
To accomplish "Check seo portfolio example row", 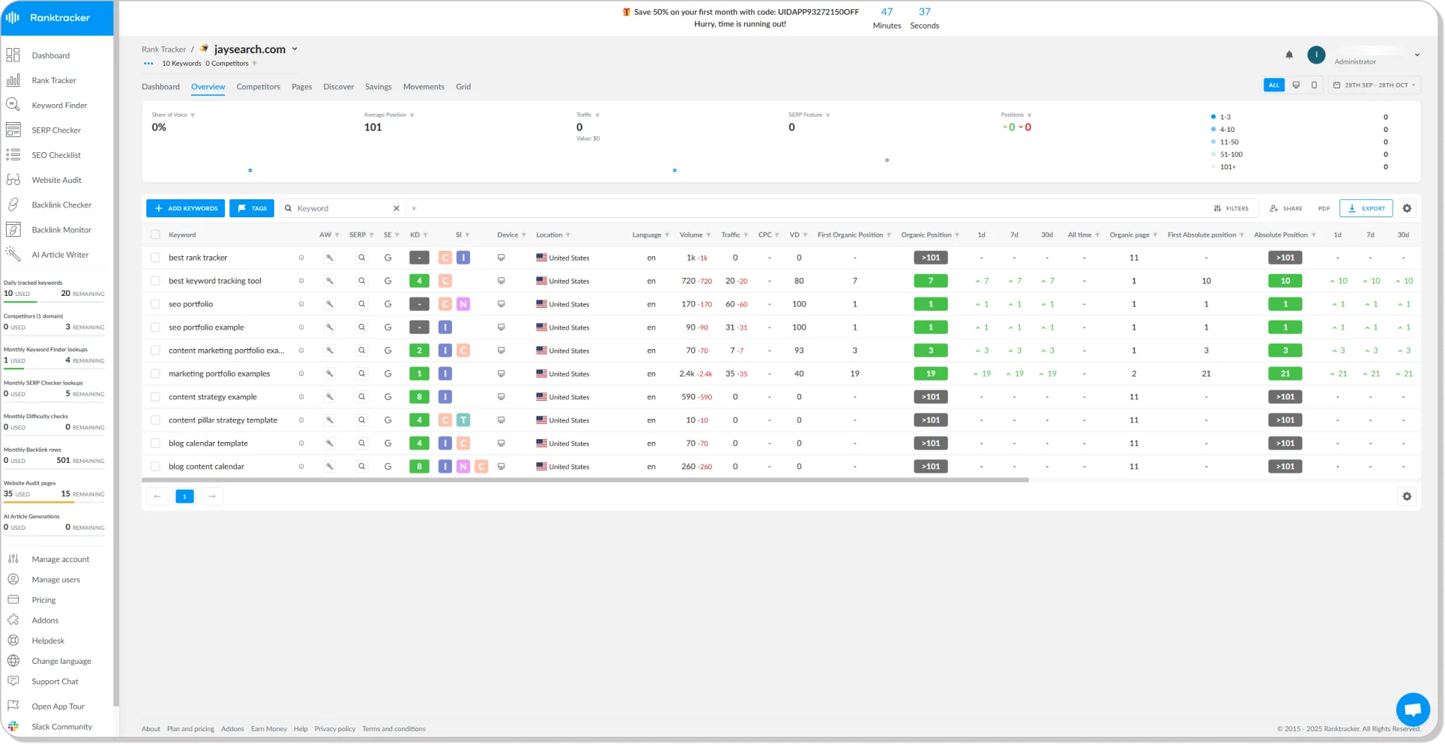I will (155, 327).
